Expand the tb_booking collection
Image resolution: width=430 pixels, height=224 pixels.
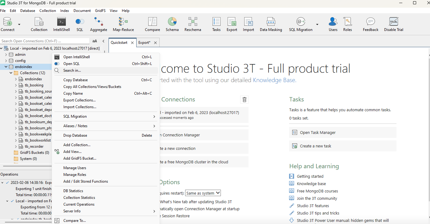point(16,85)
